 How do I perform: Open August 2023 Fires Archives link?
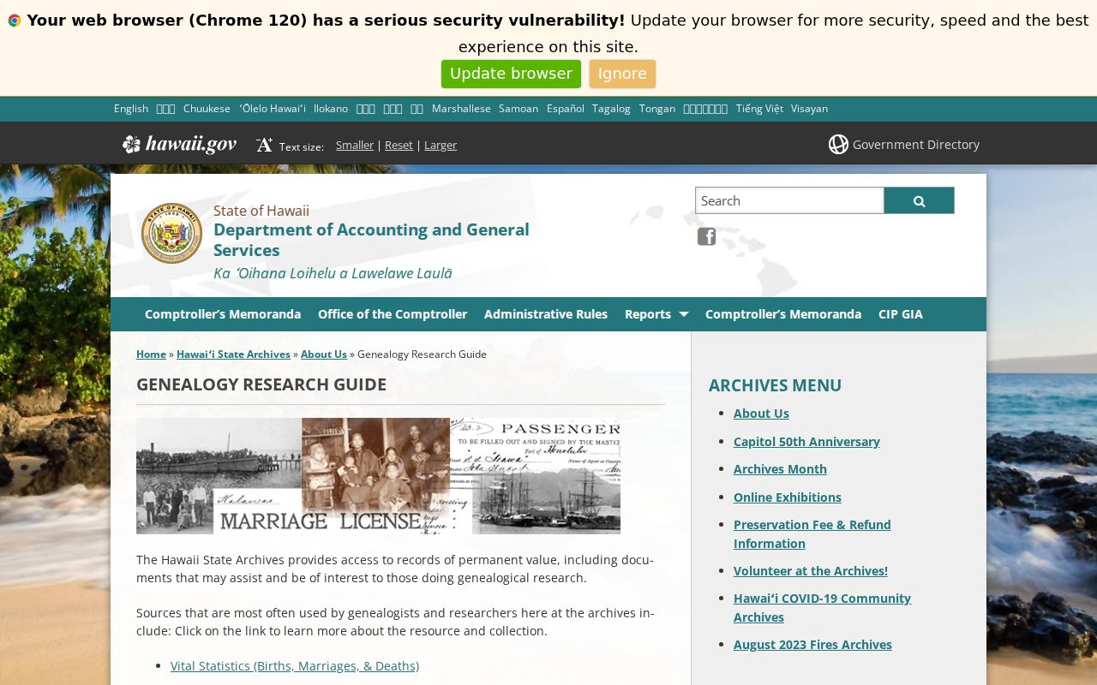tap(812, 645)
